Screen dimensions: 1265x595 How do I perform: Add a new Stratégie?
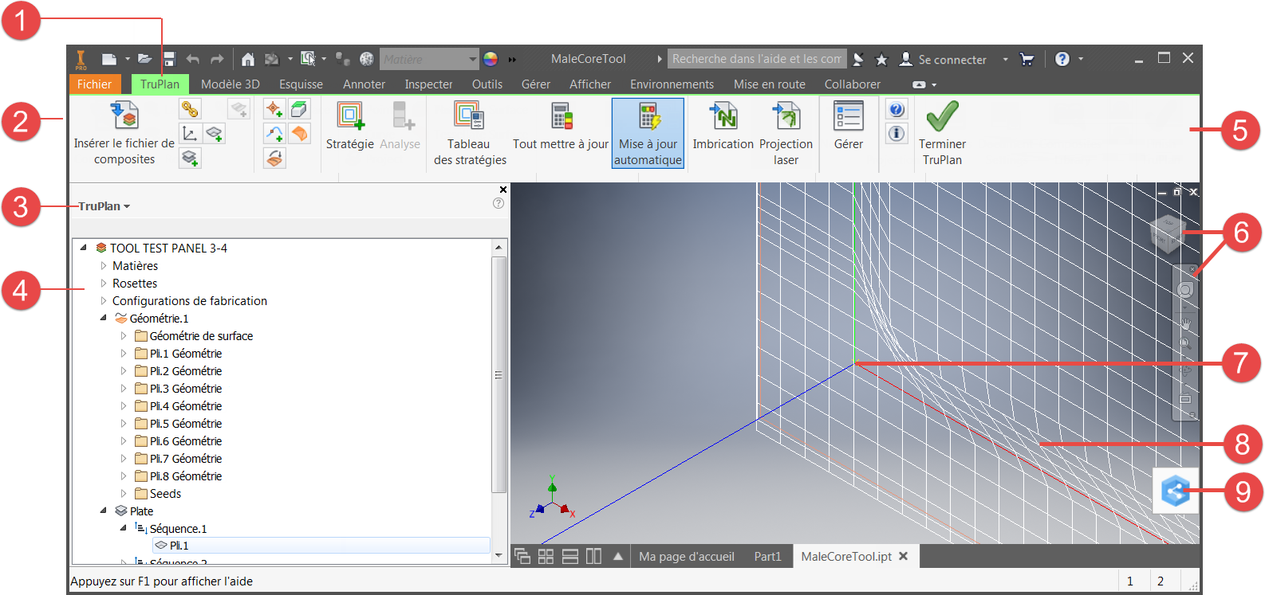pyautogui.click(x=350, y=126)
